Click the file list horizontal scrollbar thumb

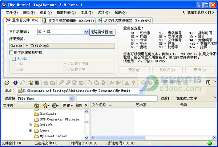tap(121, 138)
